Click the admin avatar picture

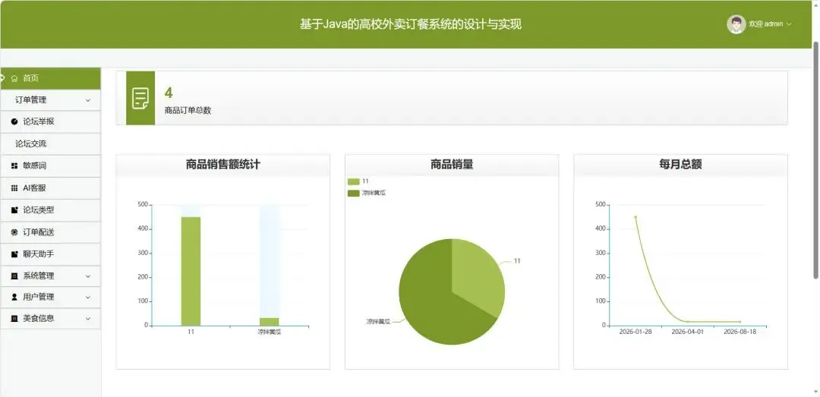click(736, 24)
